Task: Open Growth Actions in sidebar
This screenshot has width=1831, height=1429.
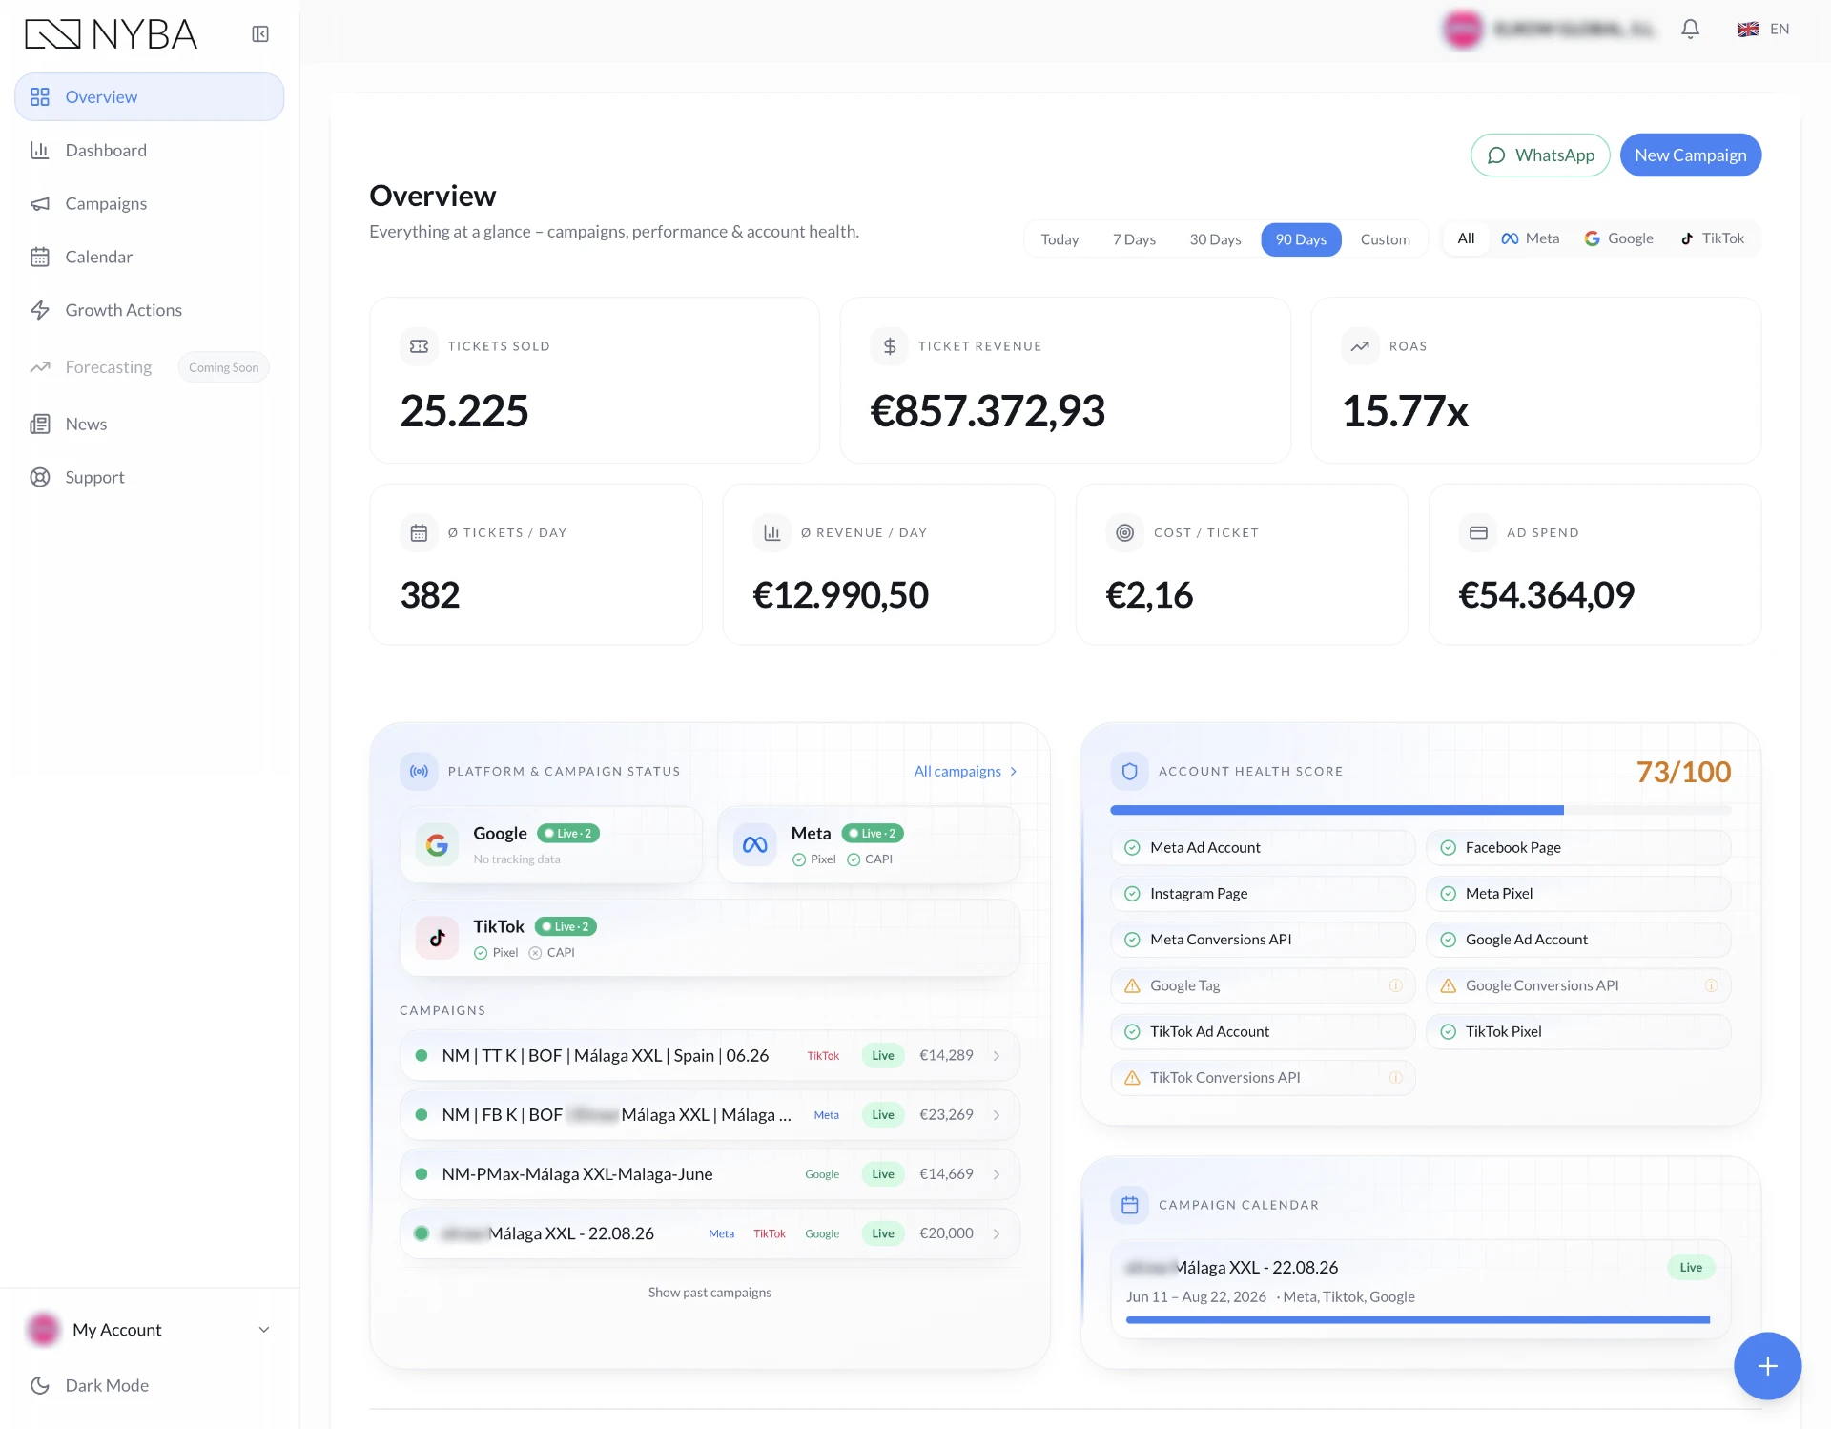Action: click(150, 311)
